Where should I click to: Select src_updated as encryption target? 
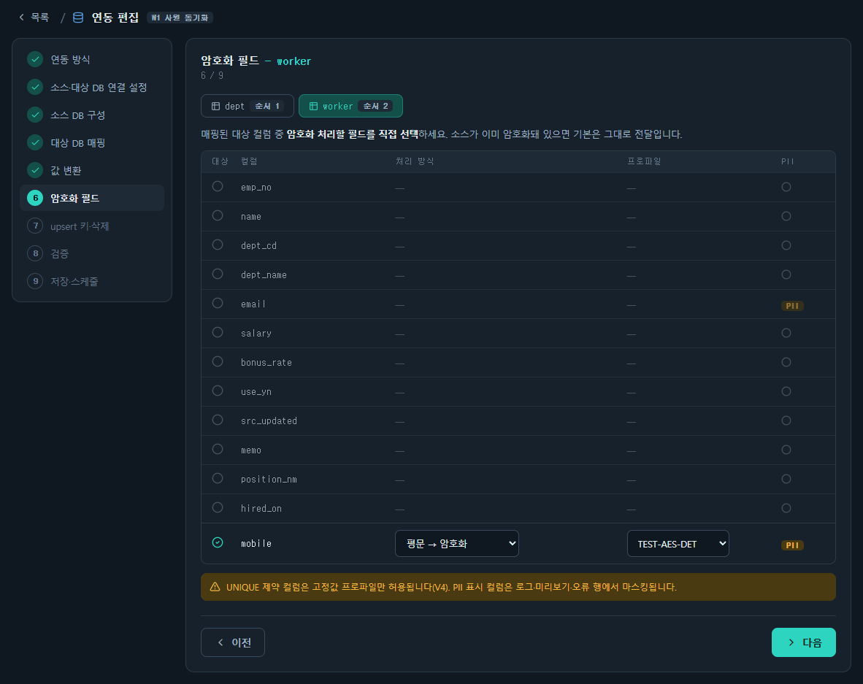(218, 420)
